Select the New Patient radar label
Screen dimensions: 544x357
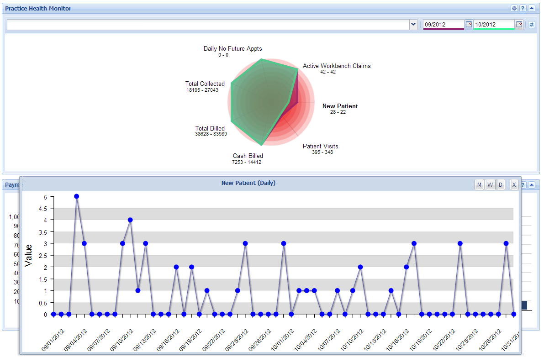coord(340,106)
